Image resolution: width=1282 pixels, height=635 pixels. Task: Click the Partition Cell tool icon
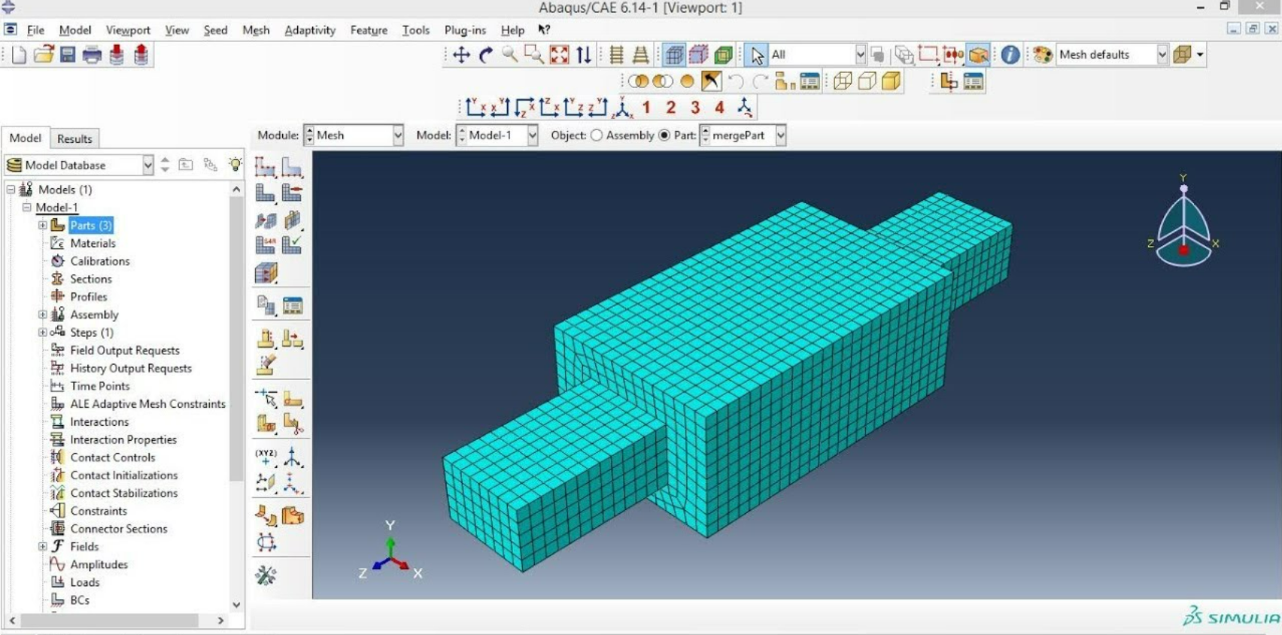click(266, 425)
